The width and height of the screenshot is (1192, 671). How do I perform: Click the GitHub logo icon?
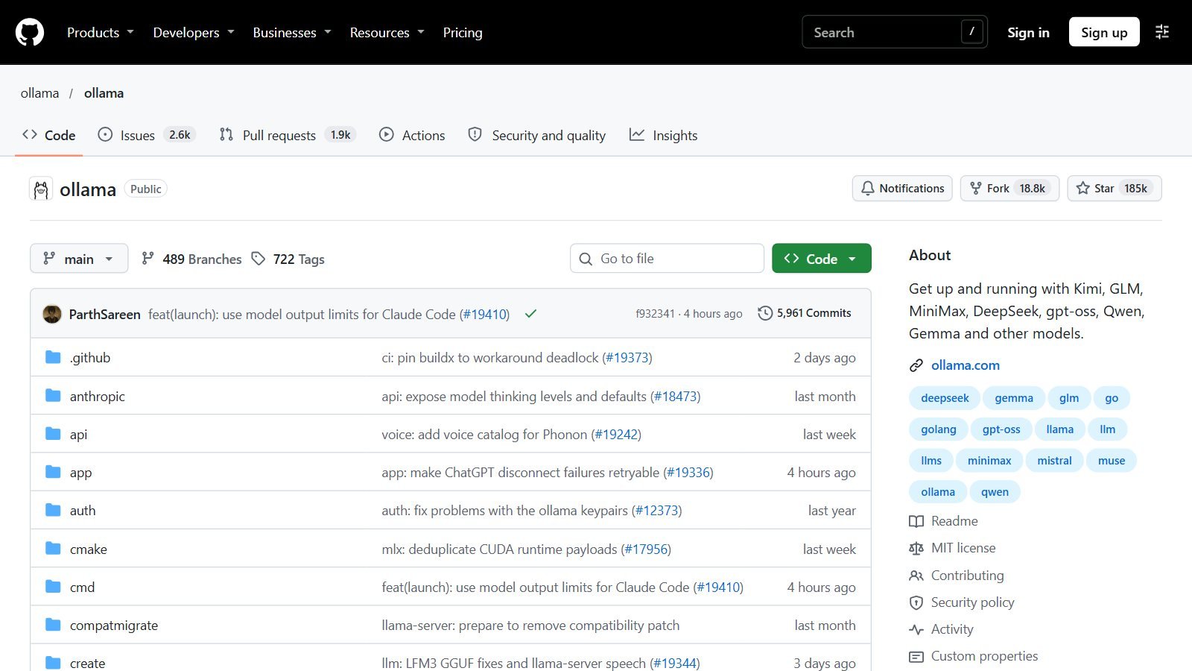point(30,32)
